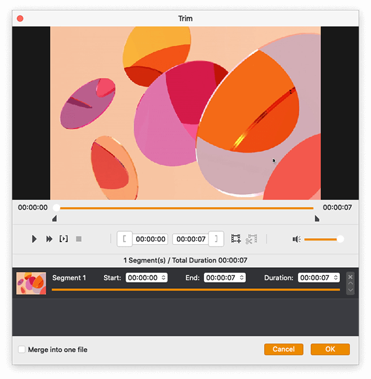
Task: Set start point with left bracket button
Action: click(x=124, y=239)
